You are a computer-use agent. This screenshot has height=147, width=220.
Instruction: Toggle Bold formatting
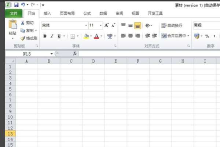click(45, 36)
